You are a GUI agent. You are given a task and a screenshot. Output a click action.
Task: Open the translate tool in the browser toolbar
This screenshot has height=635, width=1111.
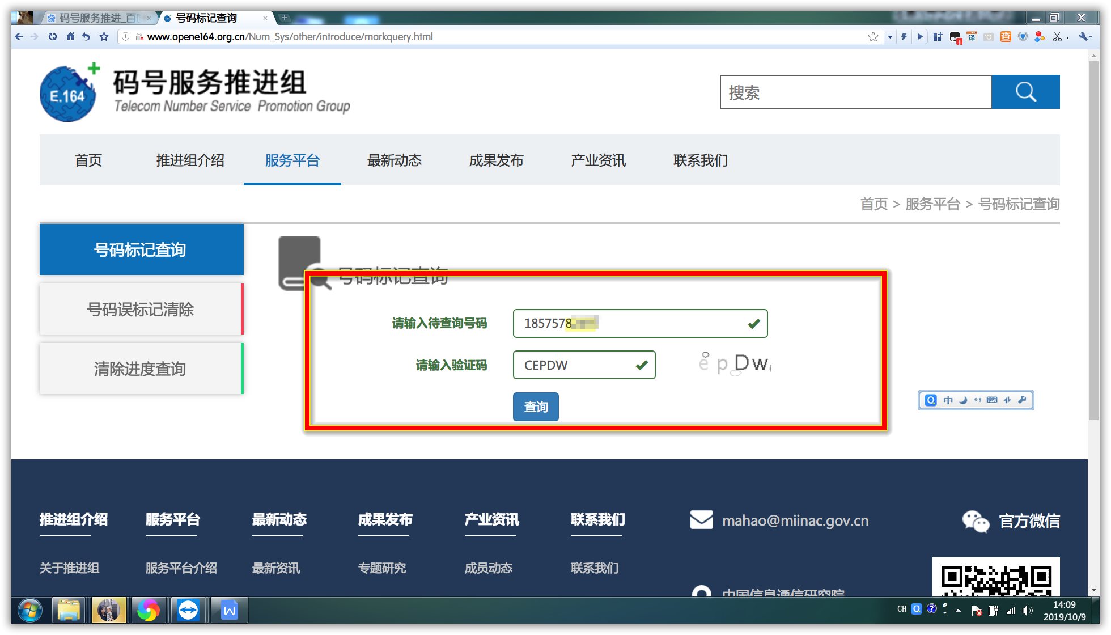[x=970, y=36]
